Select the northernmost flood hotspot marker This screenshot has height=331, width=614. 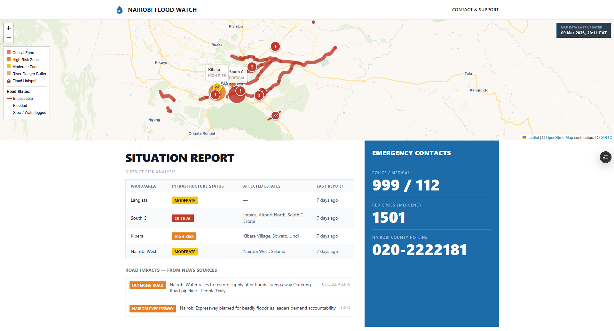tap(275, 46)
